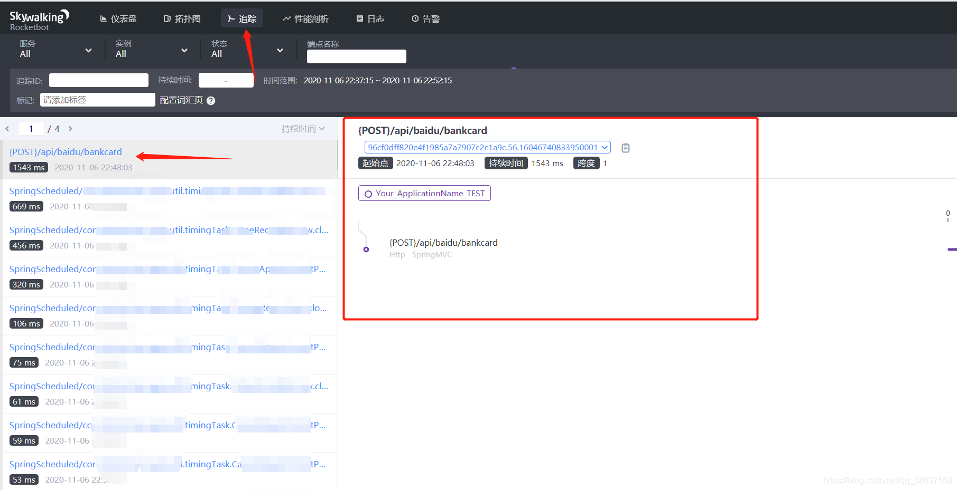This screenshot has width=957, height=490.
Task: Click the clipboard icon beside 日志
Action: click(x=360, y=18)
